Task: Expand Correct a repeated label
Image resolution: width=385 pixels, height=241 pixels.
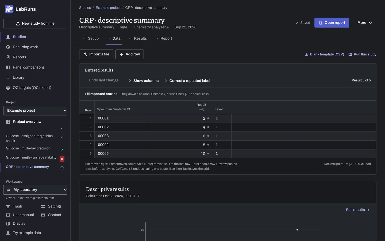Action: tap(187, 81)
